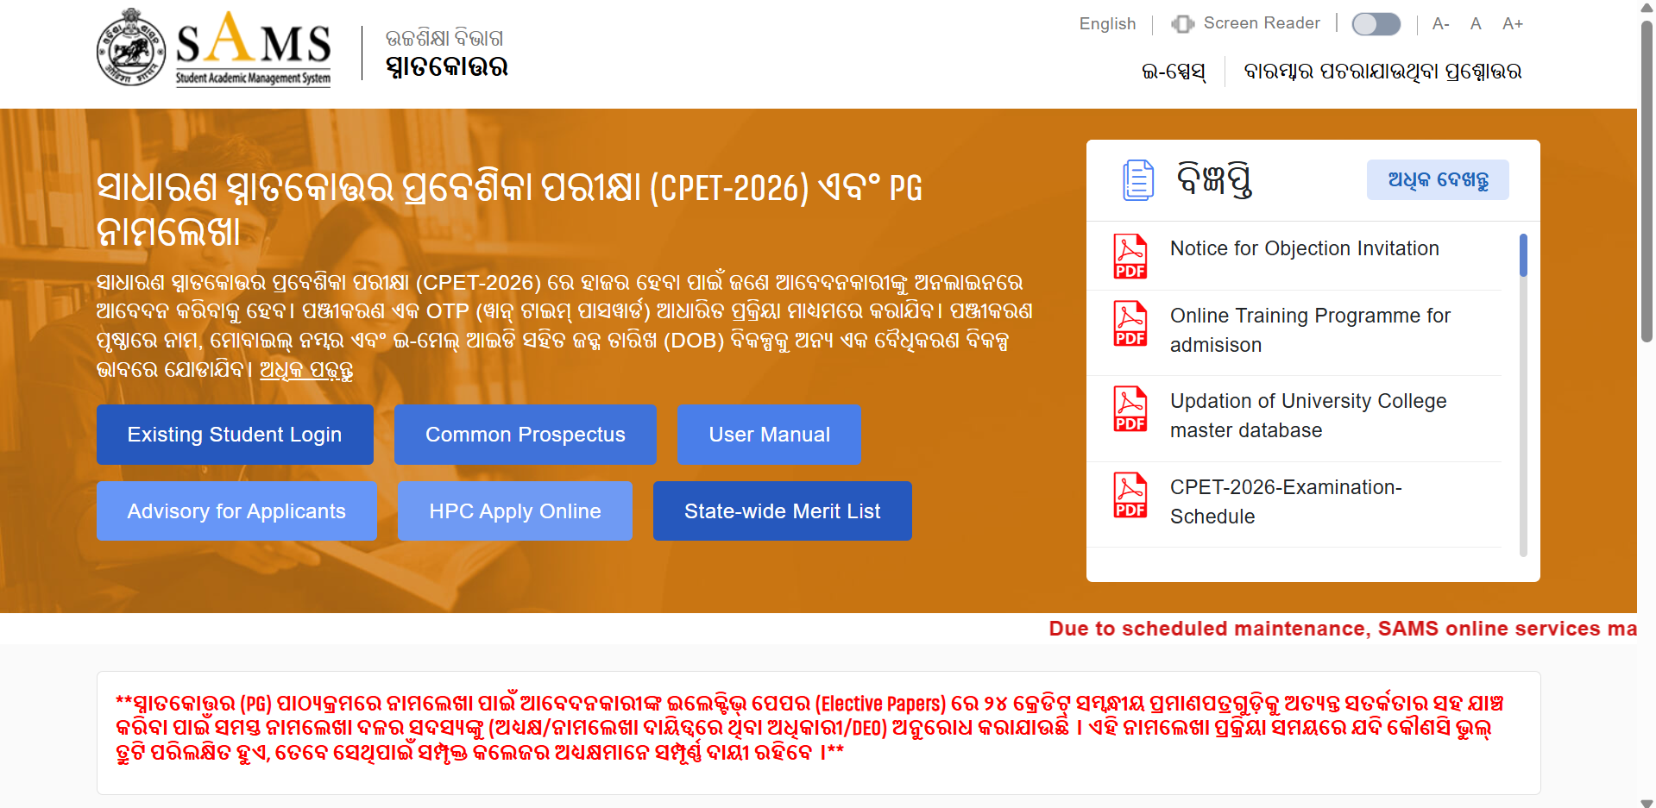This screenshot has width=1656, height=808.
Task: Open the User Manual
Action: pos(769,435)
